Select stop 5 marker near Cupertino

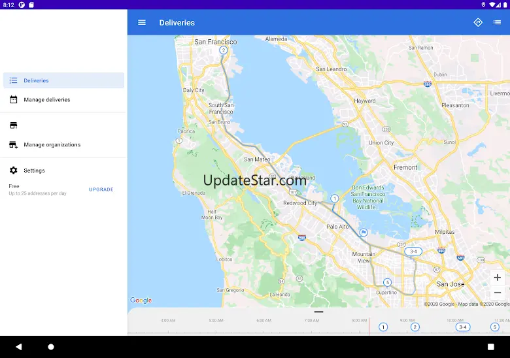click(x=387, y=282)
